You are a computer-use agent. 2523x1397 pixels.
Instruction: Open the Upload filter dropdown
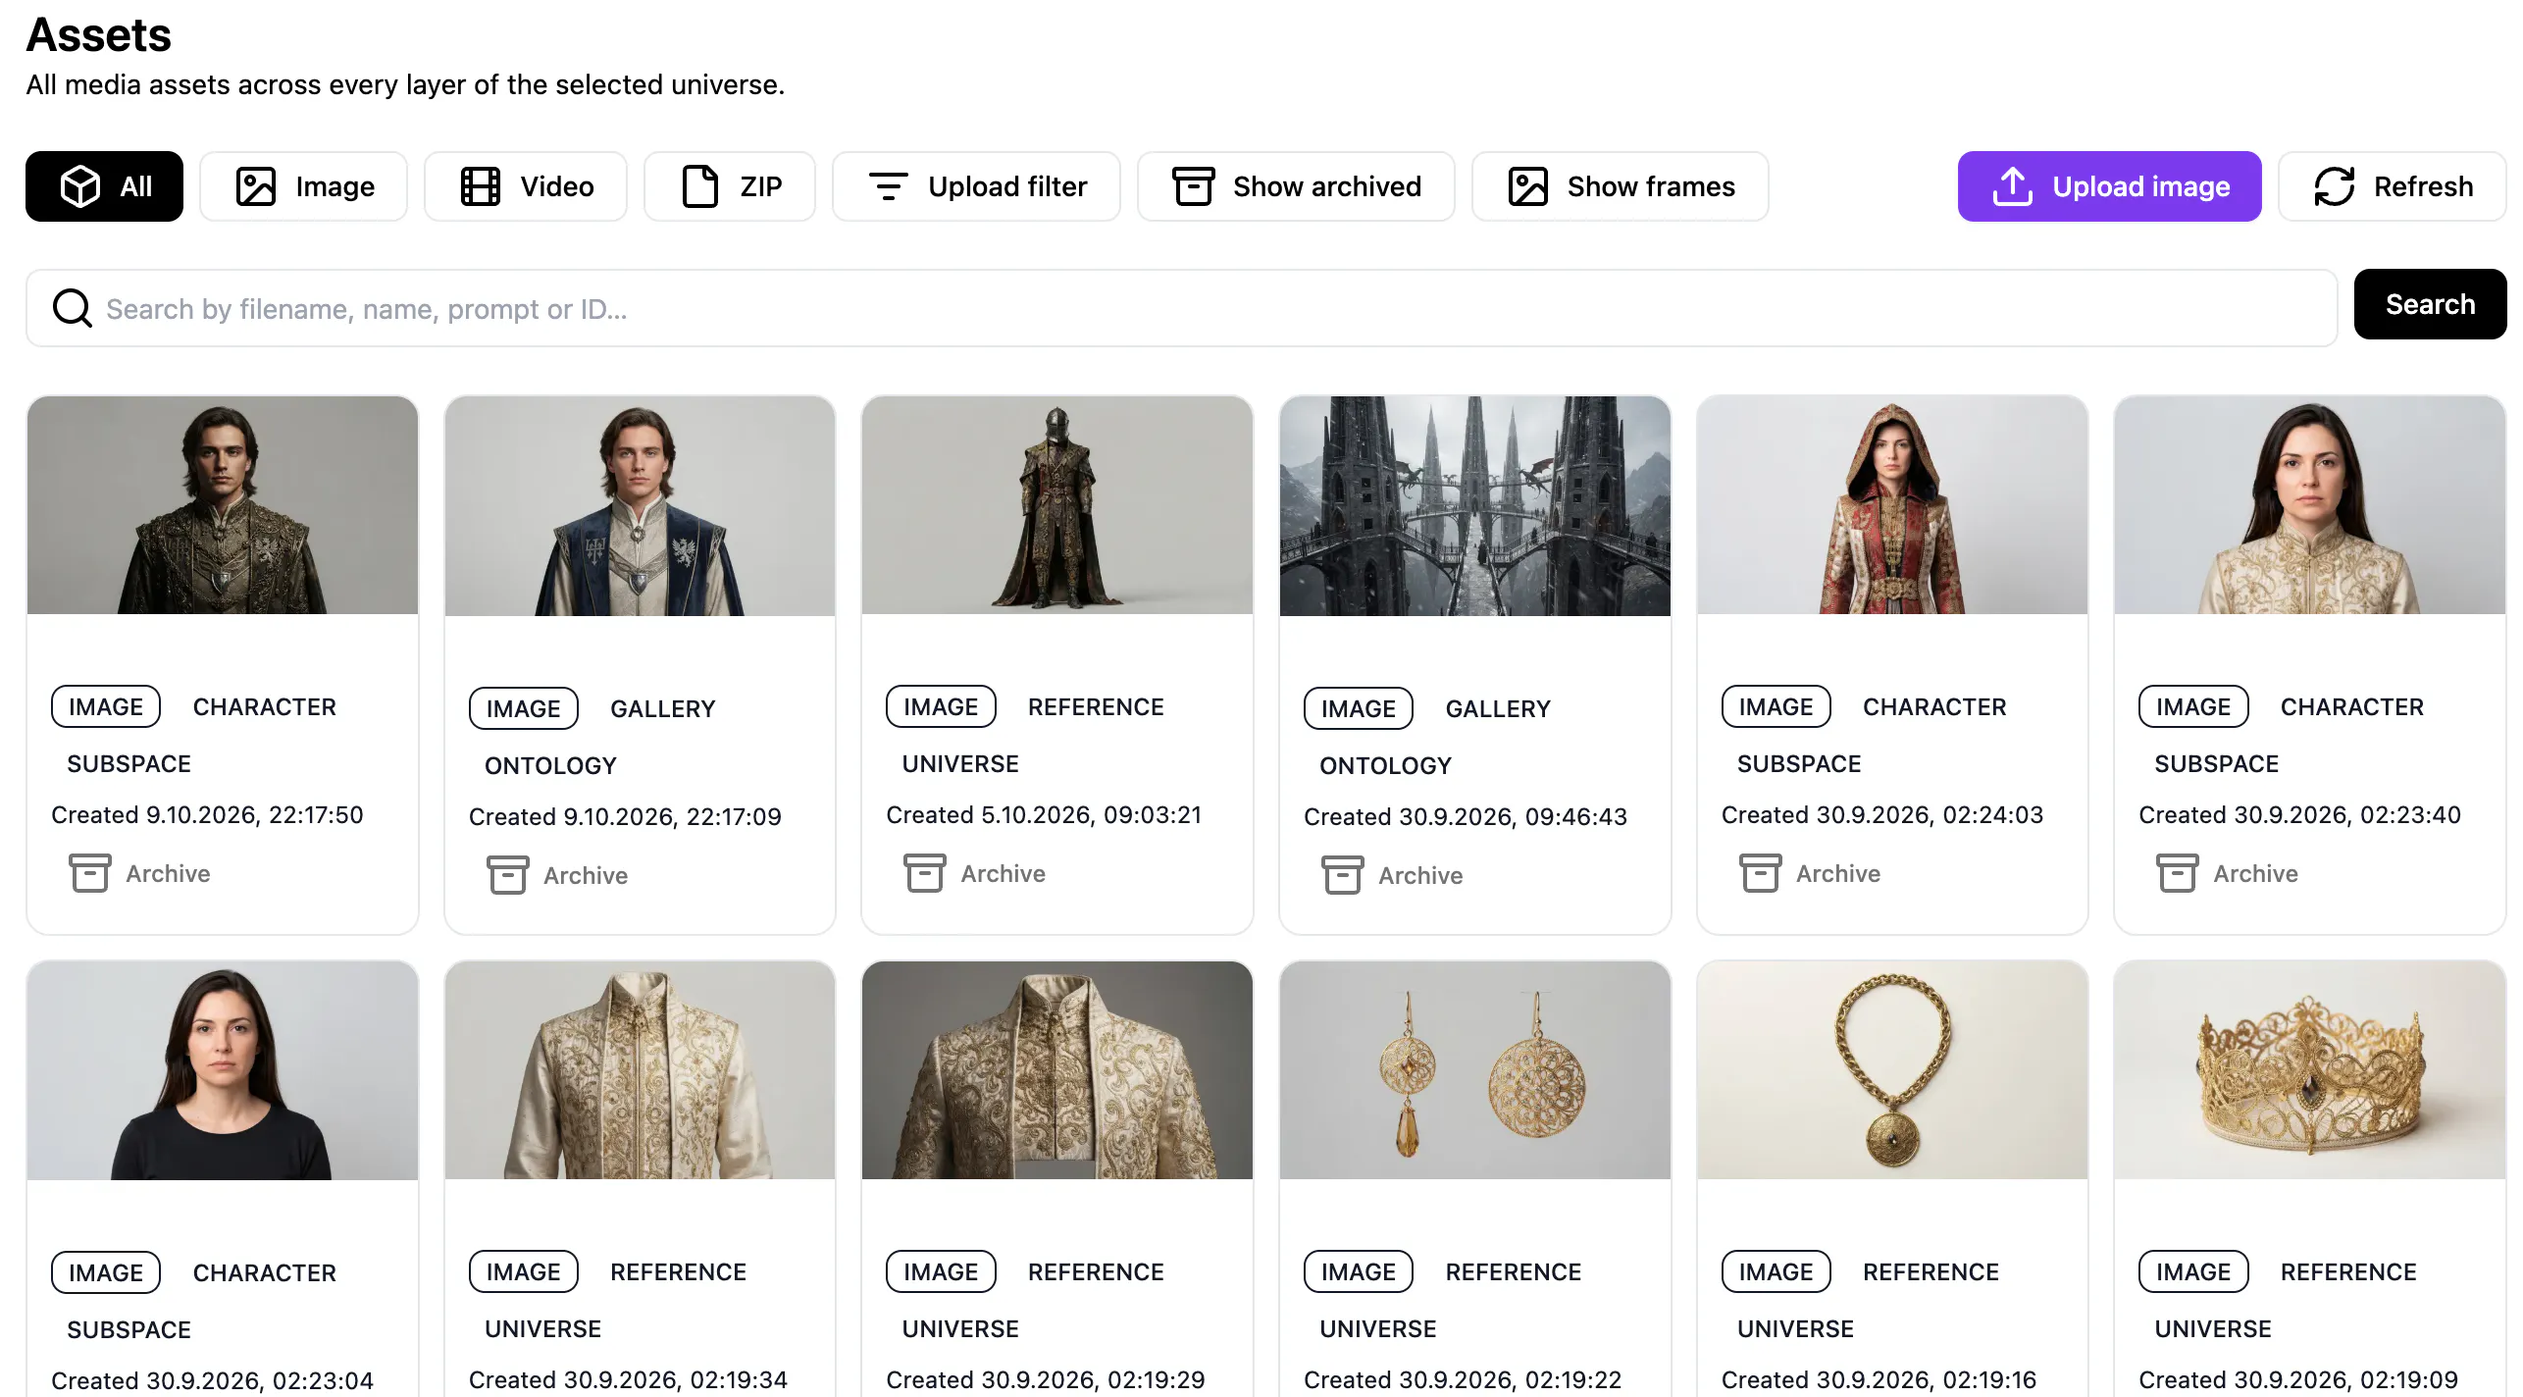coord(977,186)
